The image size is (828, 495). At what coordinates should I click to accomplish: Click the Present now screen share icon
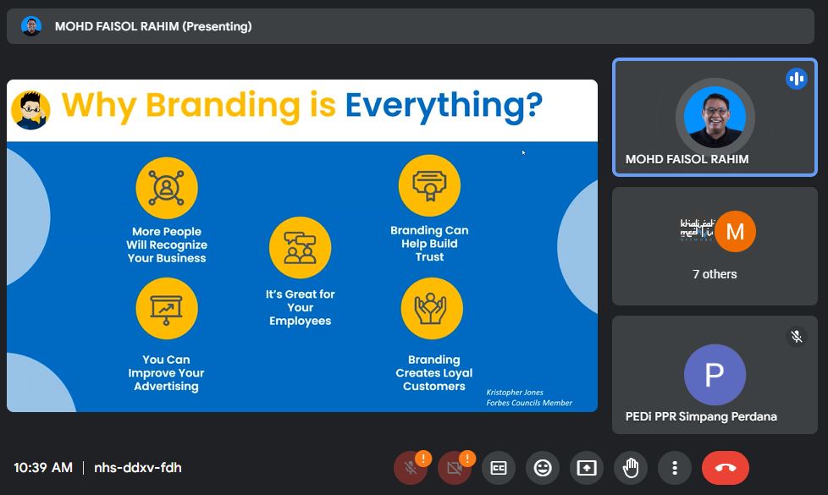587,468
